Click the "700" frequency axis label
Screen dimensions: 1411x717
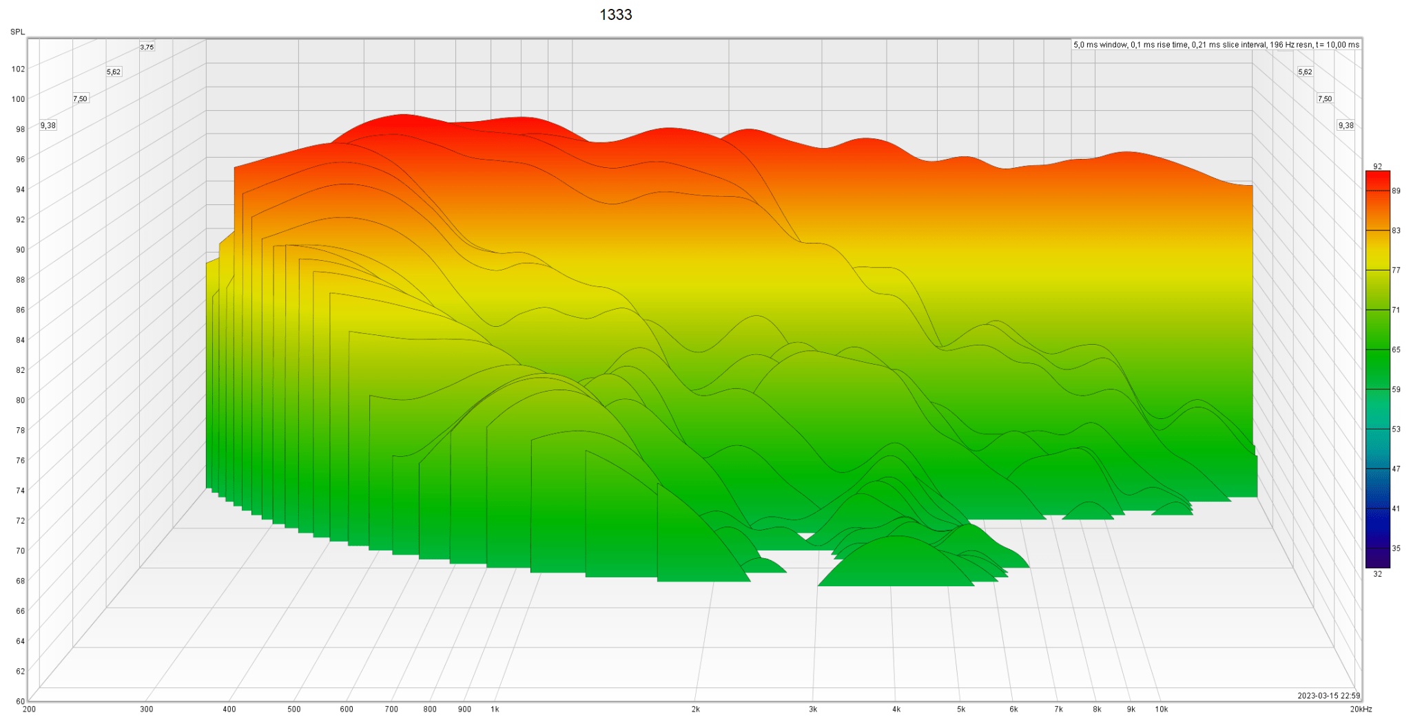(x=391, y=709)
